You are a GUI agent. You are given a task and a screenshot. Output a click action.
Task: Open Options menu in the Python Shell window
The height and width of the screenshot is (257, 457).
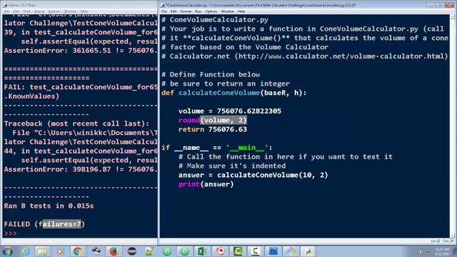coord(54,11)
